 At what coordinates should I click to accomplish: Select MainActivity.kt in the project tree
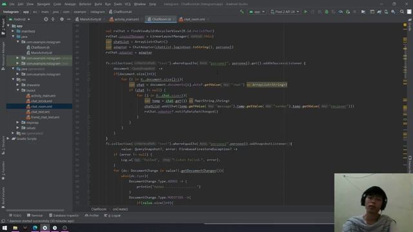click(41, 53)
